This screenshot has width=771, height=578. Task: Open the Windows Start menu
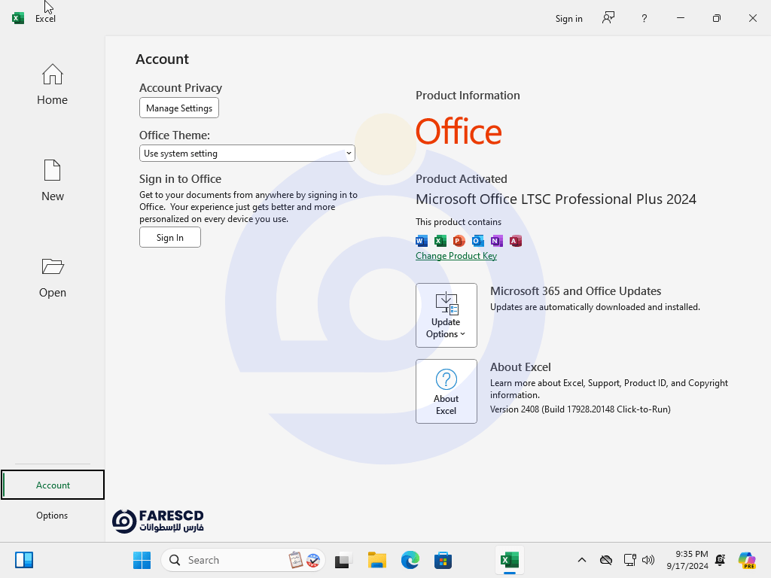(142, 560)
